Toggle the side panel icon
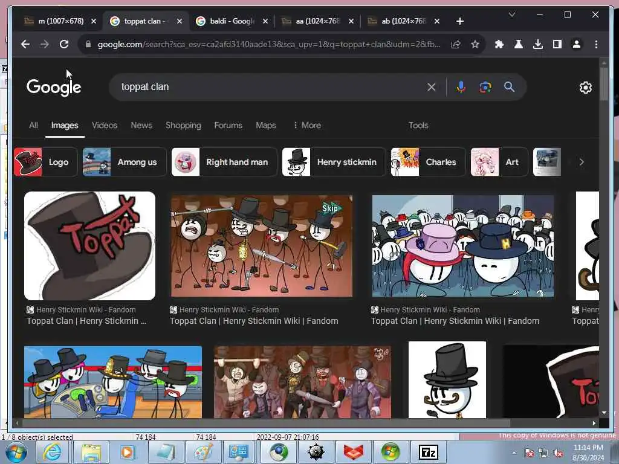The width and height of the screenshot is (619, 464). coord(557,44)
